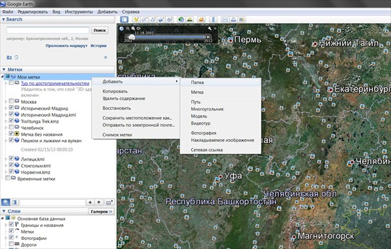Screen dimensions: 391x249
Task: Open the Файл menu
Action: pyautogui.click(x=7, y=12)
